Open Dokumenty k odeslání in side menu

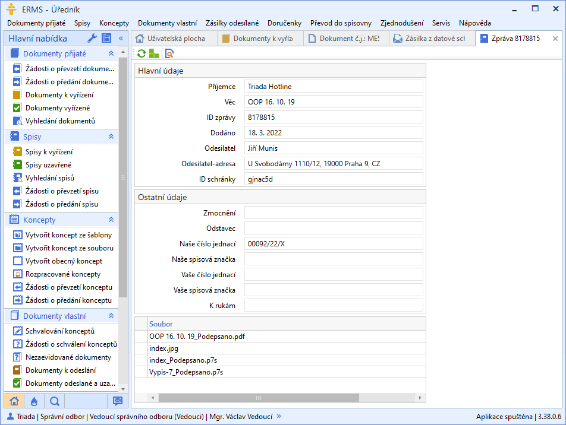click(61, 370)
